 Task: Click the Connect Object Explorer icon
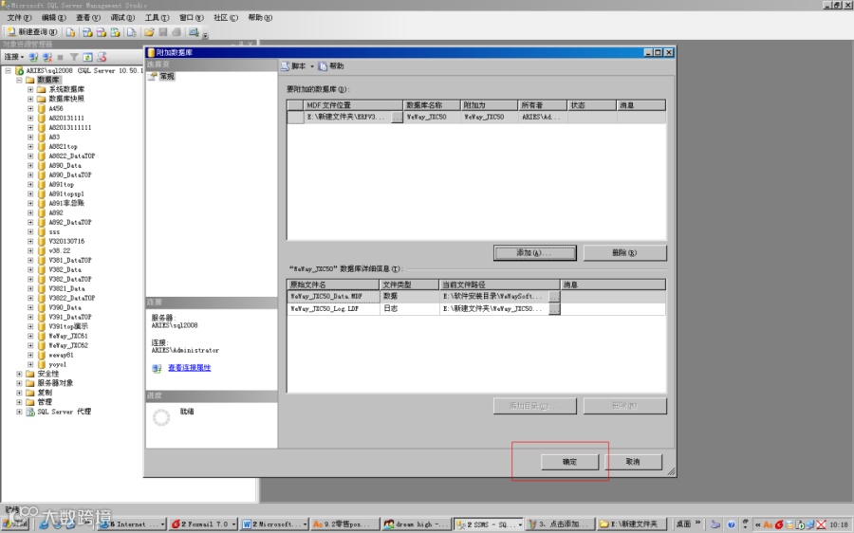point(33,57)
